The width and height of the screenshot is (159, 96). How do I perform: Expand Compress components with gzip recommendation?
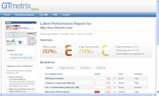60,83
